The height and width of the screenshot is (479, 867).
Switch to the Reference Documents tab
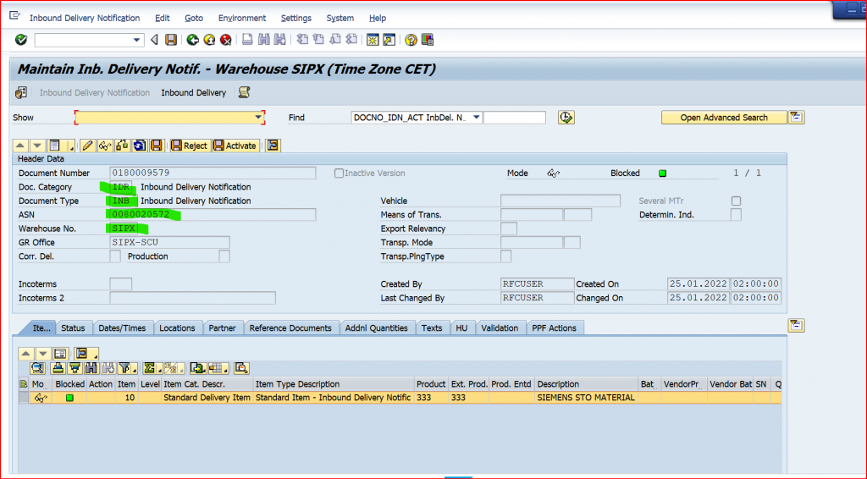[290, 328]
